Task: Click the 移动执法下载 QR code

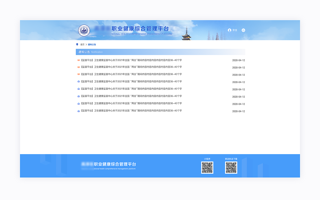Action: pyautogui.click(x=231, y=167)
